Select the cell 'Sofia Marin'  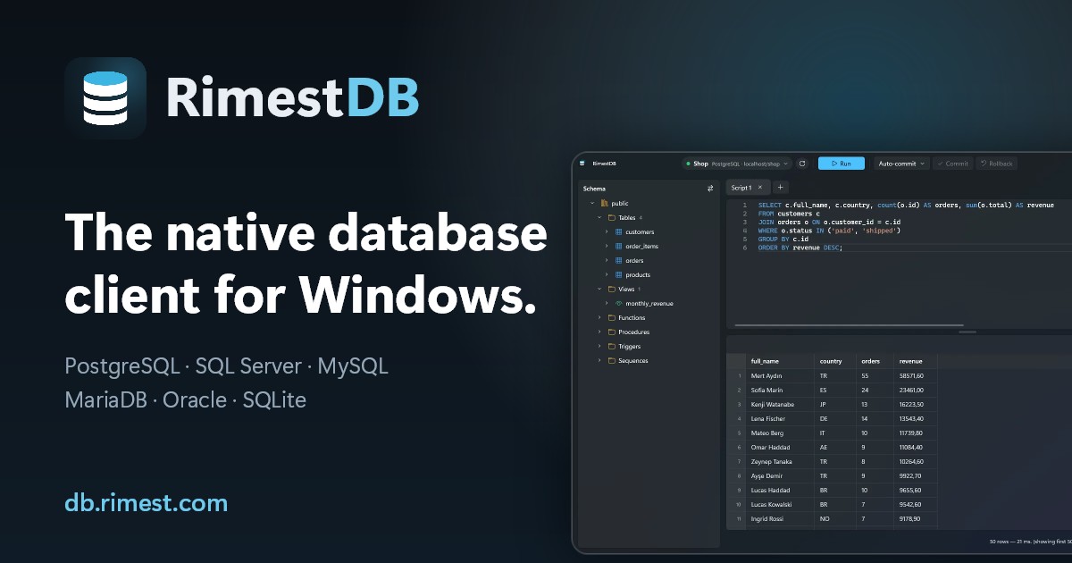780,391
